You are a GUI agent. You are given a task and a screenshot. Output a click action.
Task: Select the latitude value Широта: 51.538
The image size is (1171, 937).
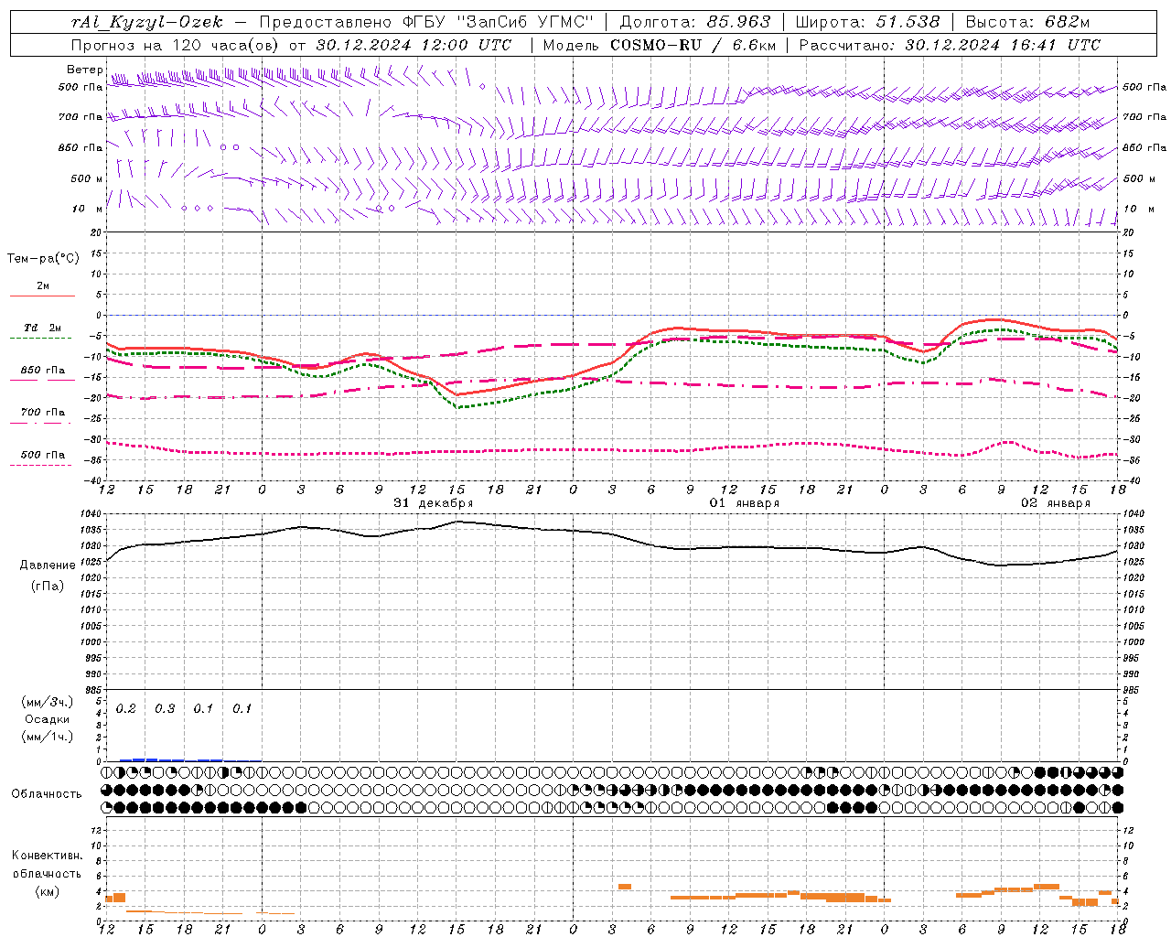(868, 22)
